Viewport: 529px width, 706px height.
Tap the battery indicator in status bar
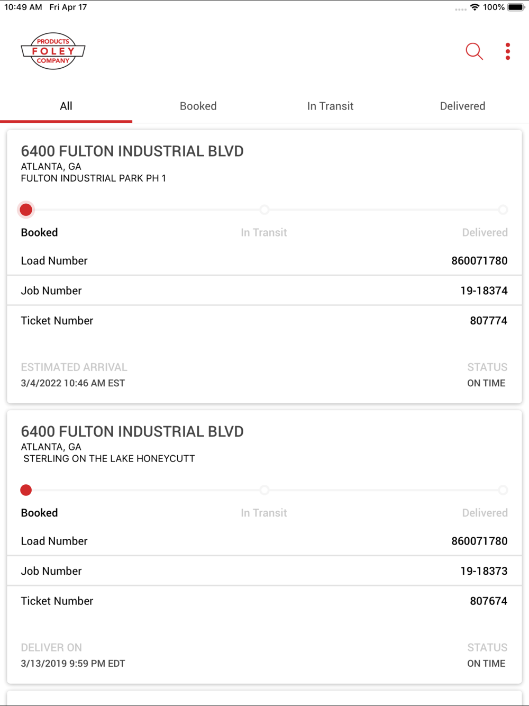516,7
